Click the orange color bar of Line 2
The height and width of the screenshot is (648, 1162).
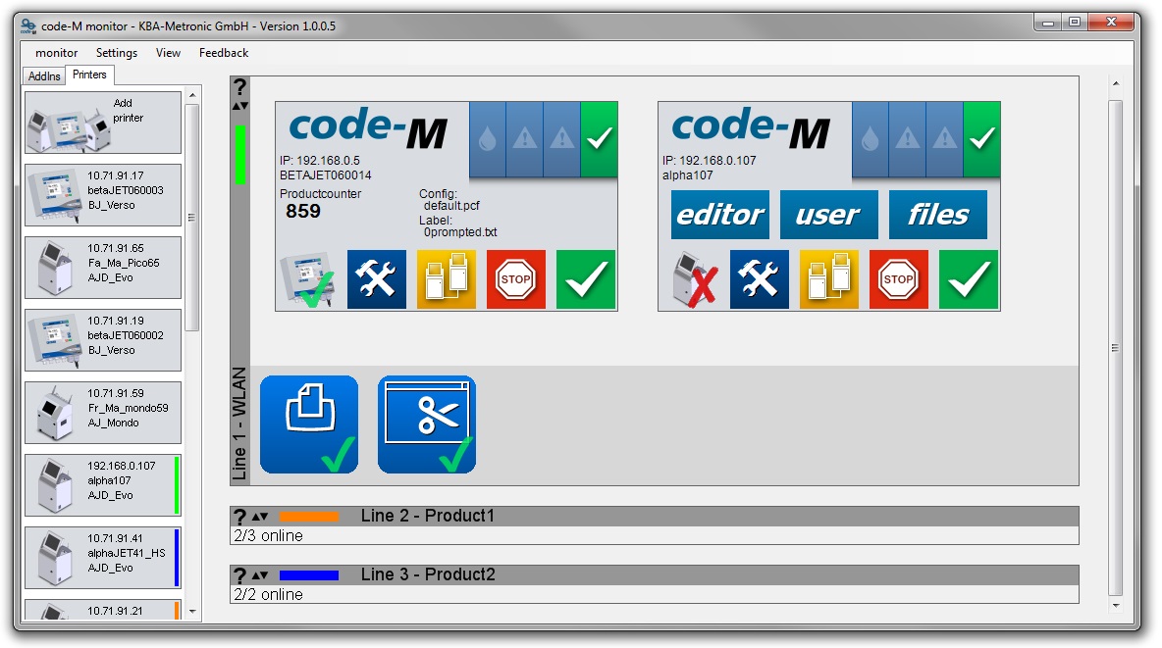coord(309,517)
